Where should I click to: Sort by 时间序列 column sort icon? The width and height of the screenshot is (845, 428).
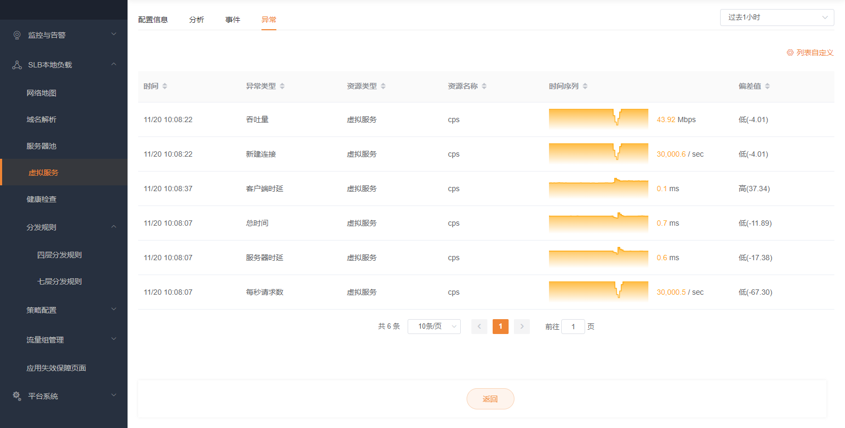[x=585, y=86]
